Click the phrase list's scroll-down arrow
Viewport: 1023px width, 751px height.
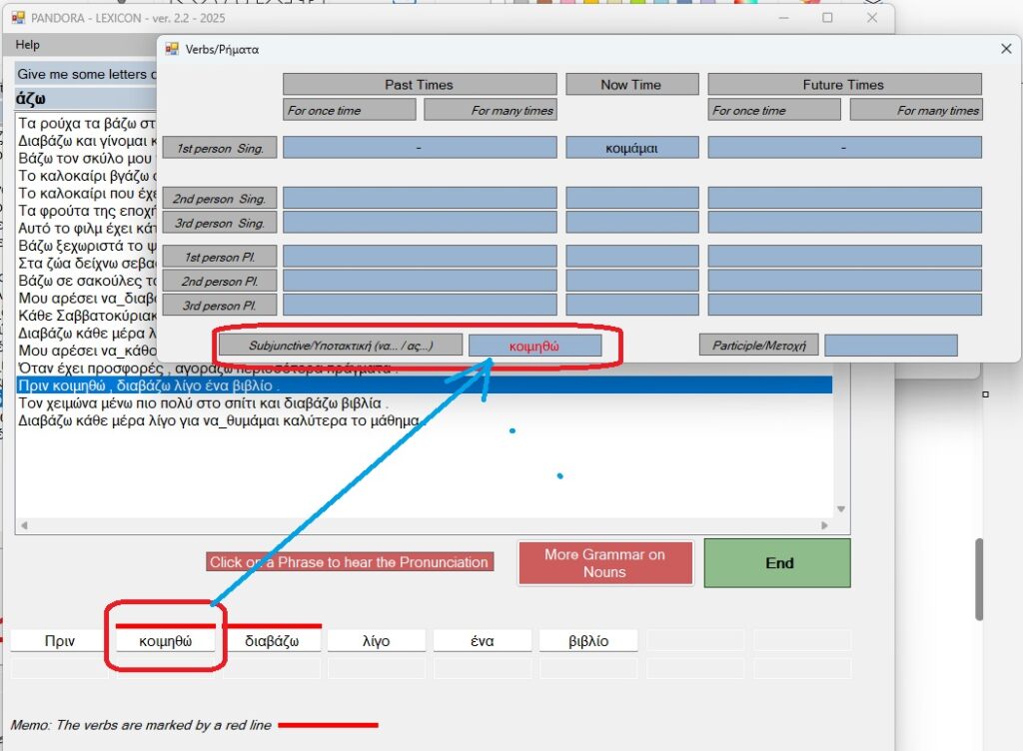pos(840,508)
